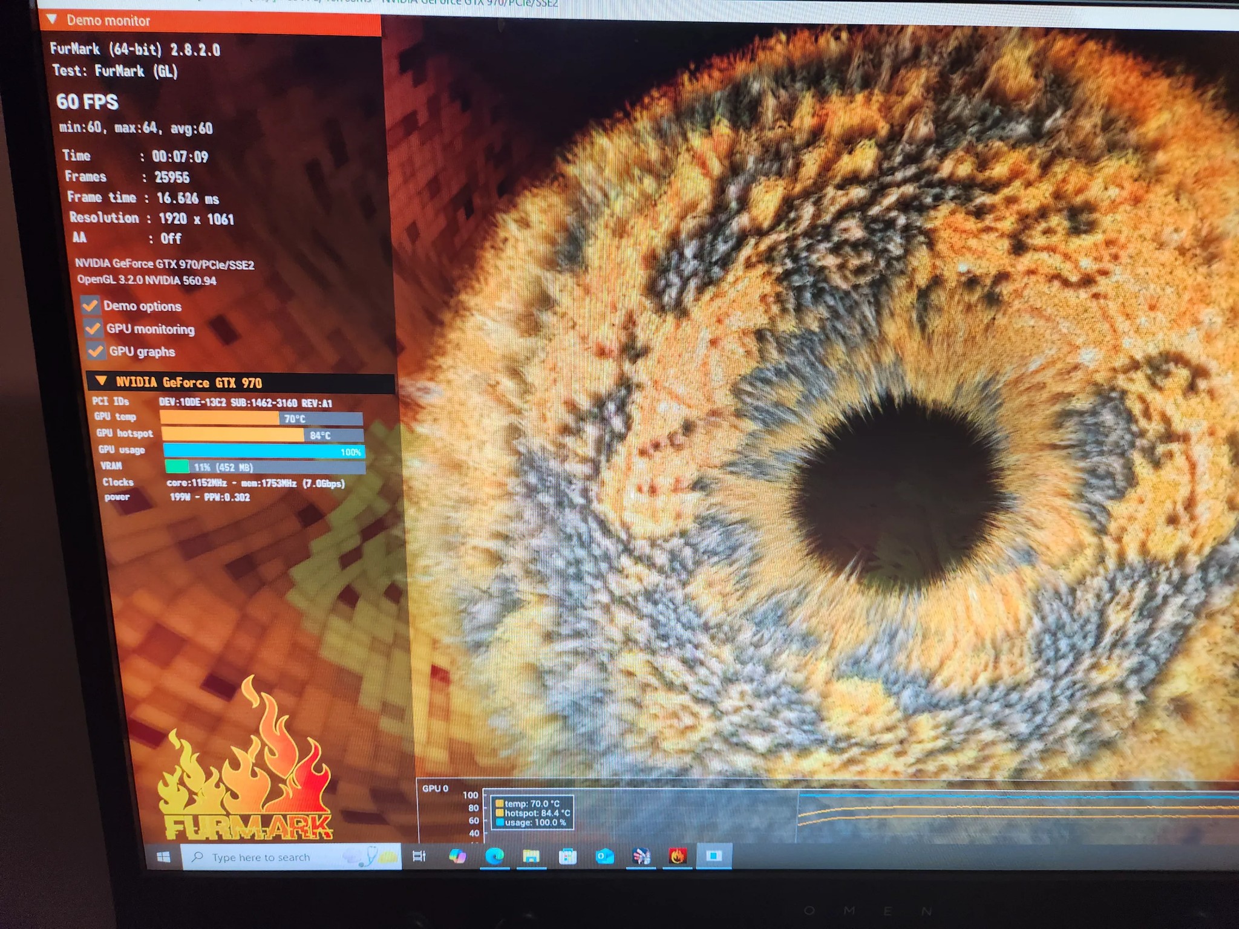This screenshot has height=929, width=1239.
Task: Uncheck GPU monitoring
Action: (x=94, y=329)
